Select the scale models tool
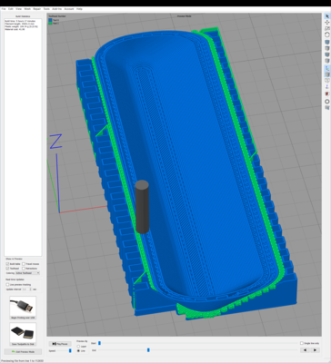The width and height of the screenshot is (331, 363). click(x=327, y=29)
